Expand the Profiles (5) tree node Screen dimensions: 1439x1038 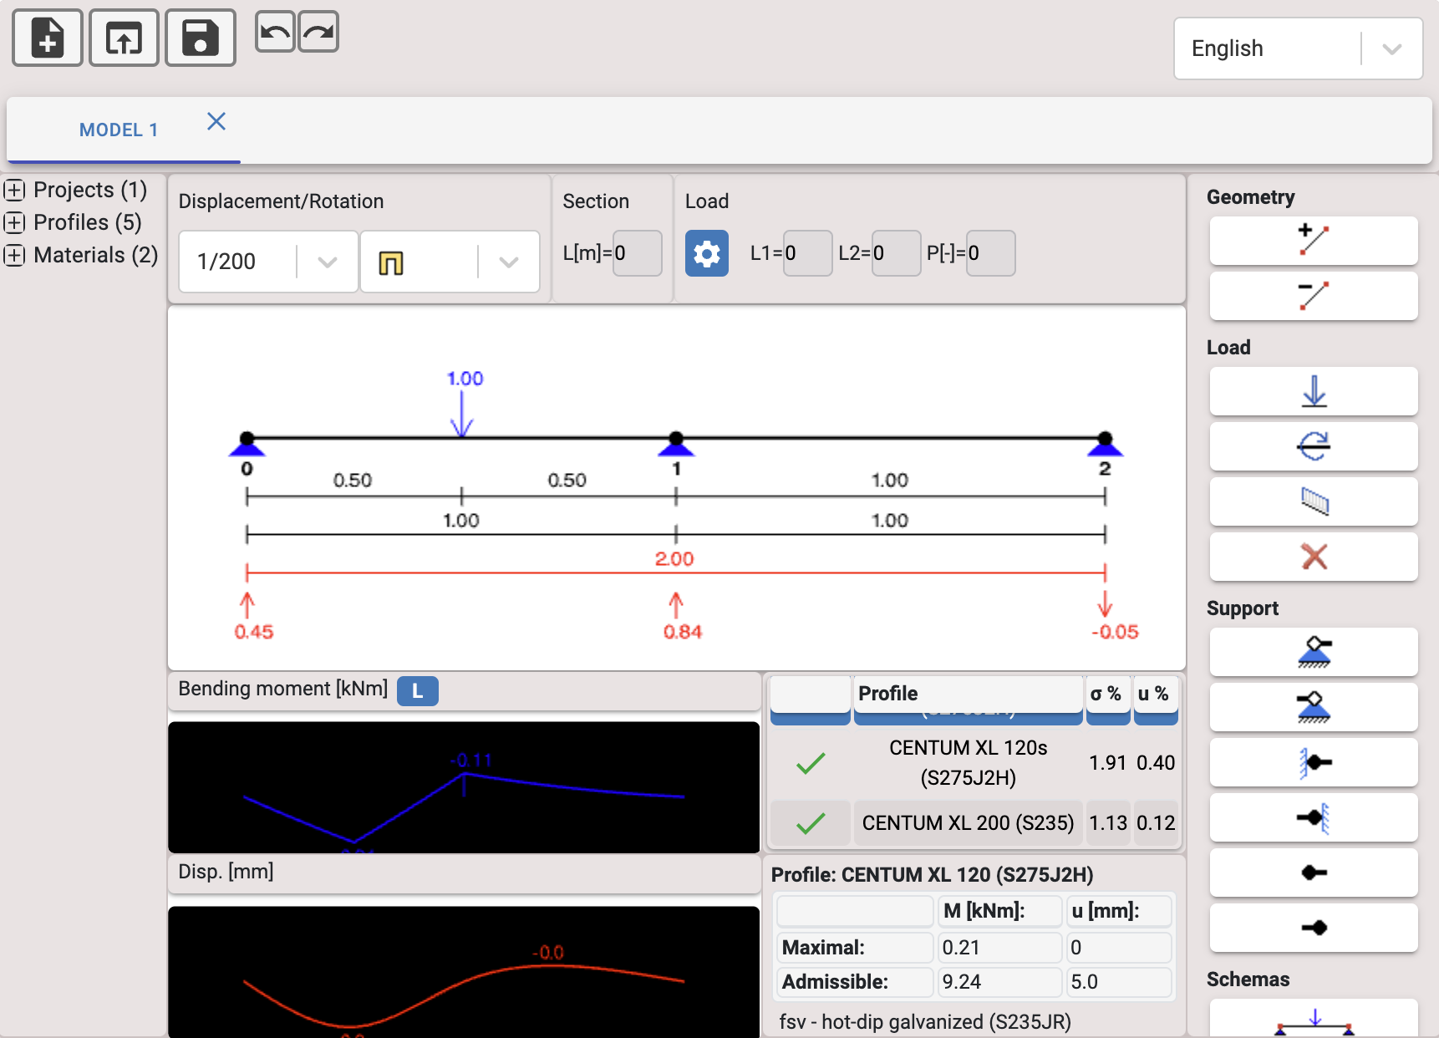(14, 222)
